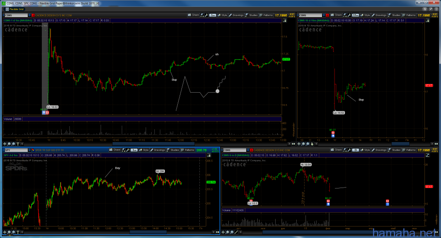This screenshot has height=238, width=441.
Task: Expand symbol selector arrow in SPY chart
Action: coord(29,150)
